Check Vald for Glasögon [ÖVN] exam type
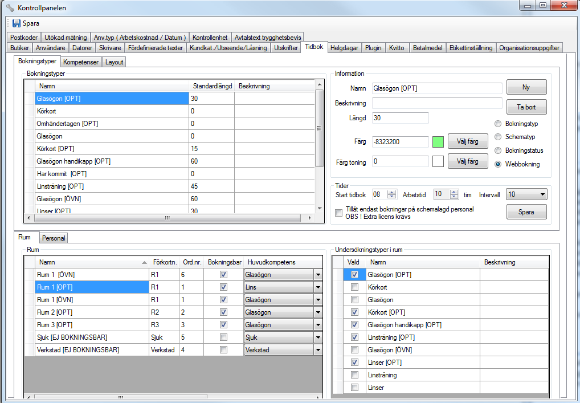580x403 pixels. 354,350
